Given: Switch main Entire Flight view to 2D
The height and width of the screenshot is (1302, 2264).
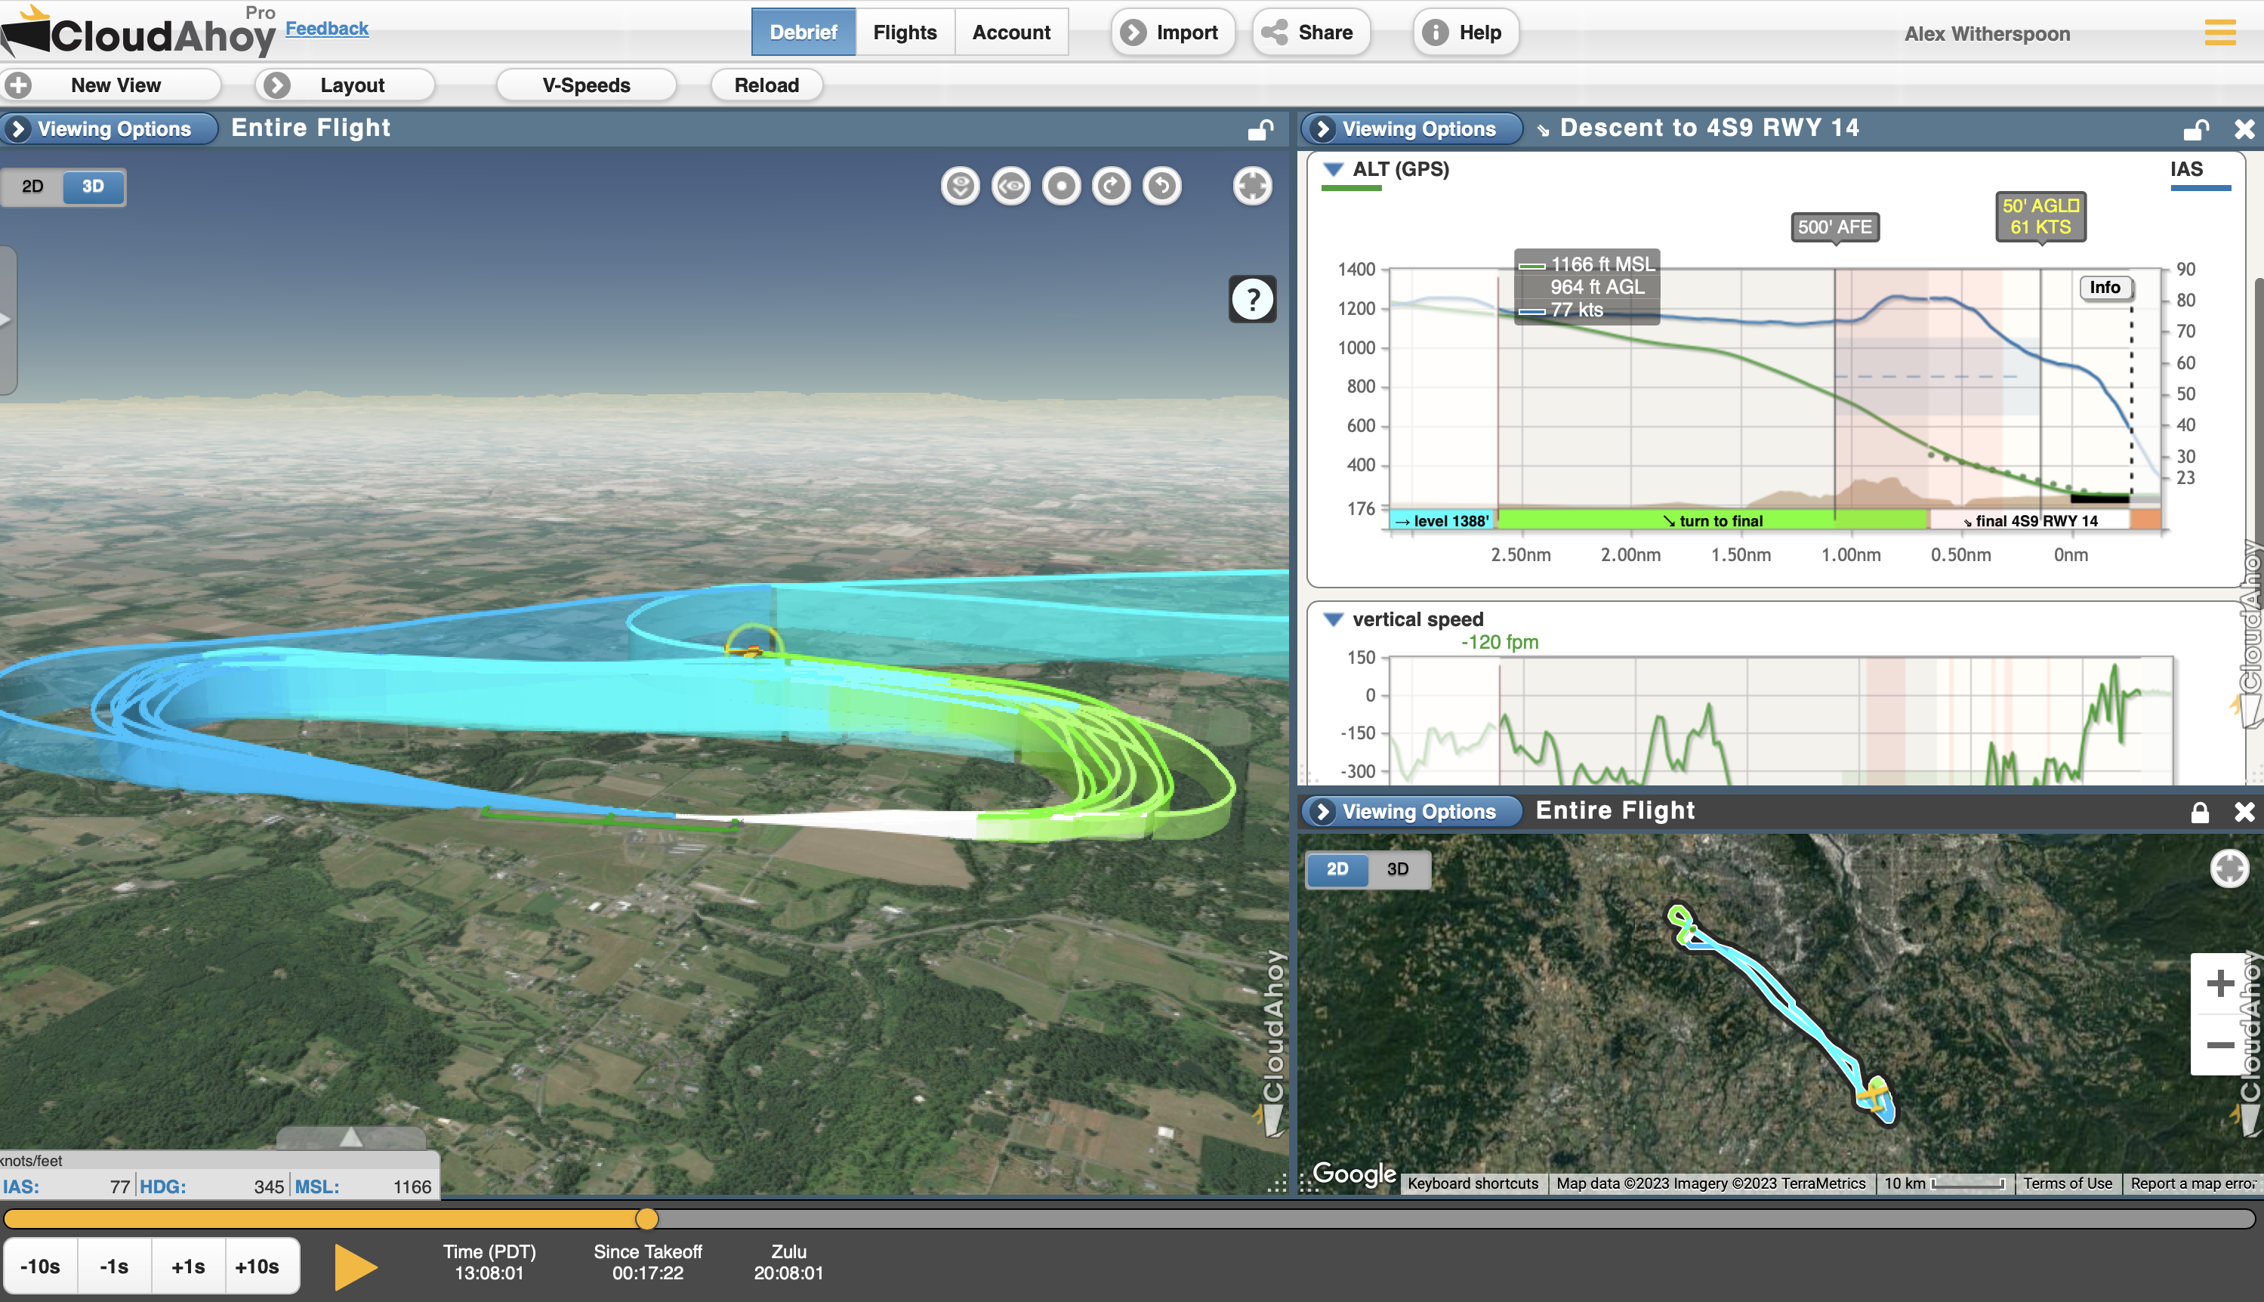Looking at the screenshot, I should click(x=33, y=186).
